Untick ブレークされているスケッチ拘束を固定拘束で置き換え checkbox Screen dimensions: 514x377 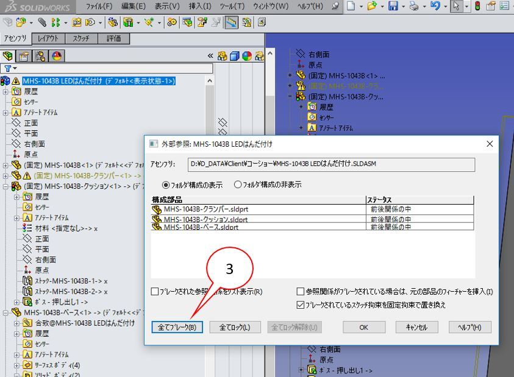300,305
